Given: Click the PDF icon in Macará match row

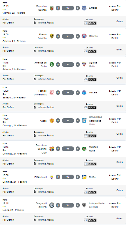Looking at the screenshot, I should 35,107.
